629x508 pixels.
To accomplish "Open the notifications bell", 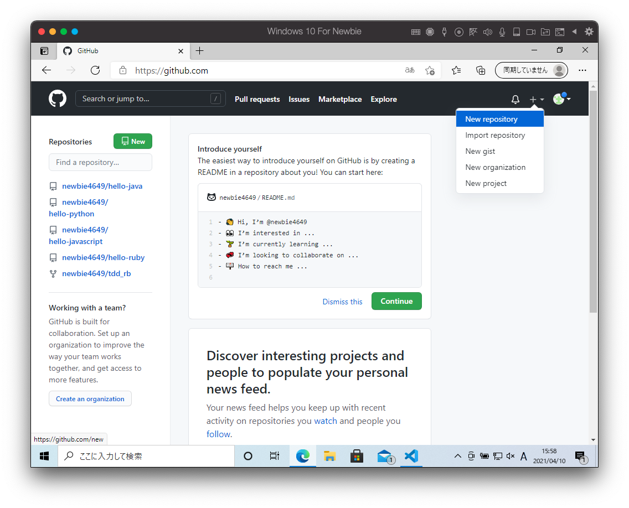I will 515,100.
